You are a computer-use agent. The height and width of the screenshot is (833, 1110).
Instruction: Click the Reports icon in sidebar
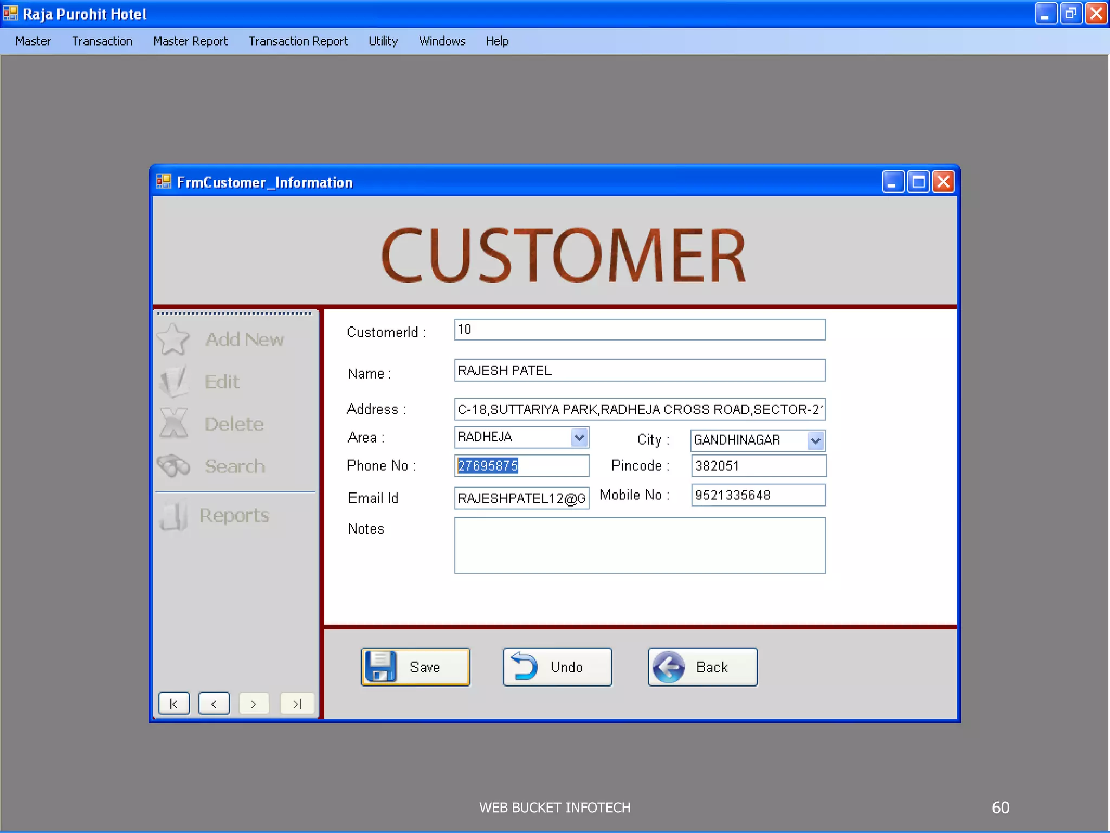coord(174,515)
